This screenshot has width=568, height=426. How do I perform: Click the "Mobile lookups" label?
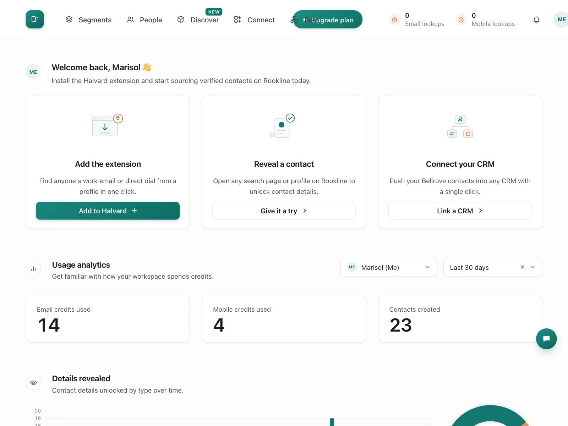[493, 24]
